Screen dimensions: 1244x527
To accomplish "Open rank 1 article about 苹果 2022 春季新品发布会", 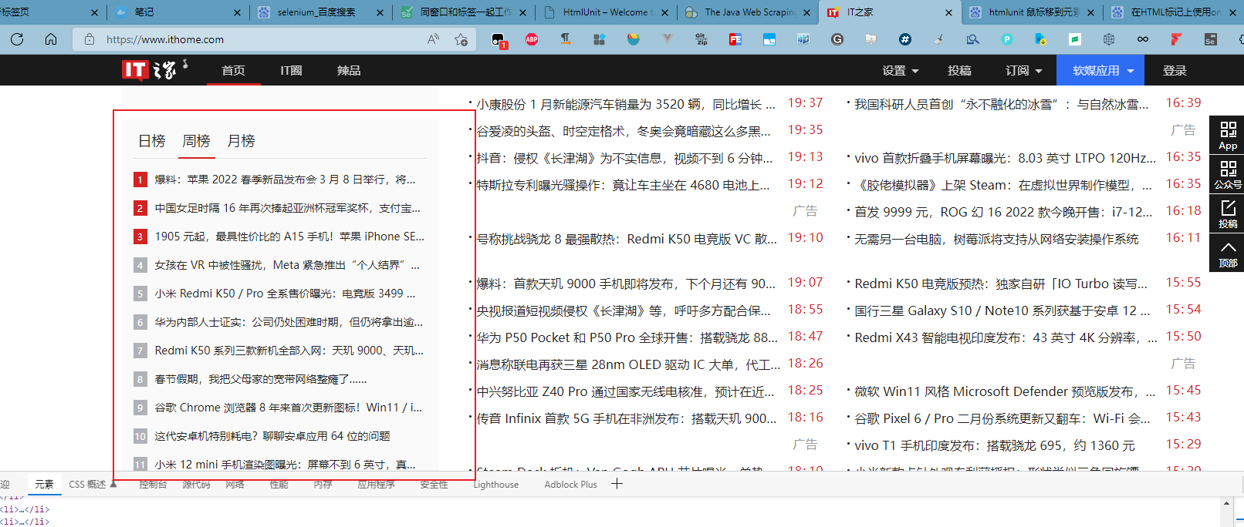I will pyautogui.click(x=285, y=180).
